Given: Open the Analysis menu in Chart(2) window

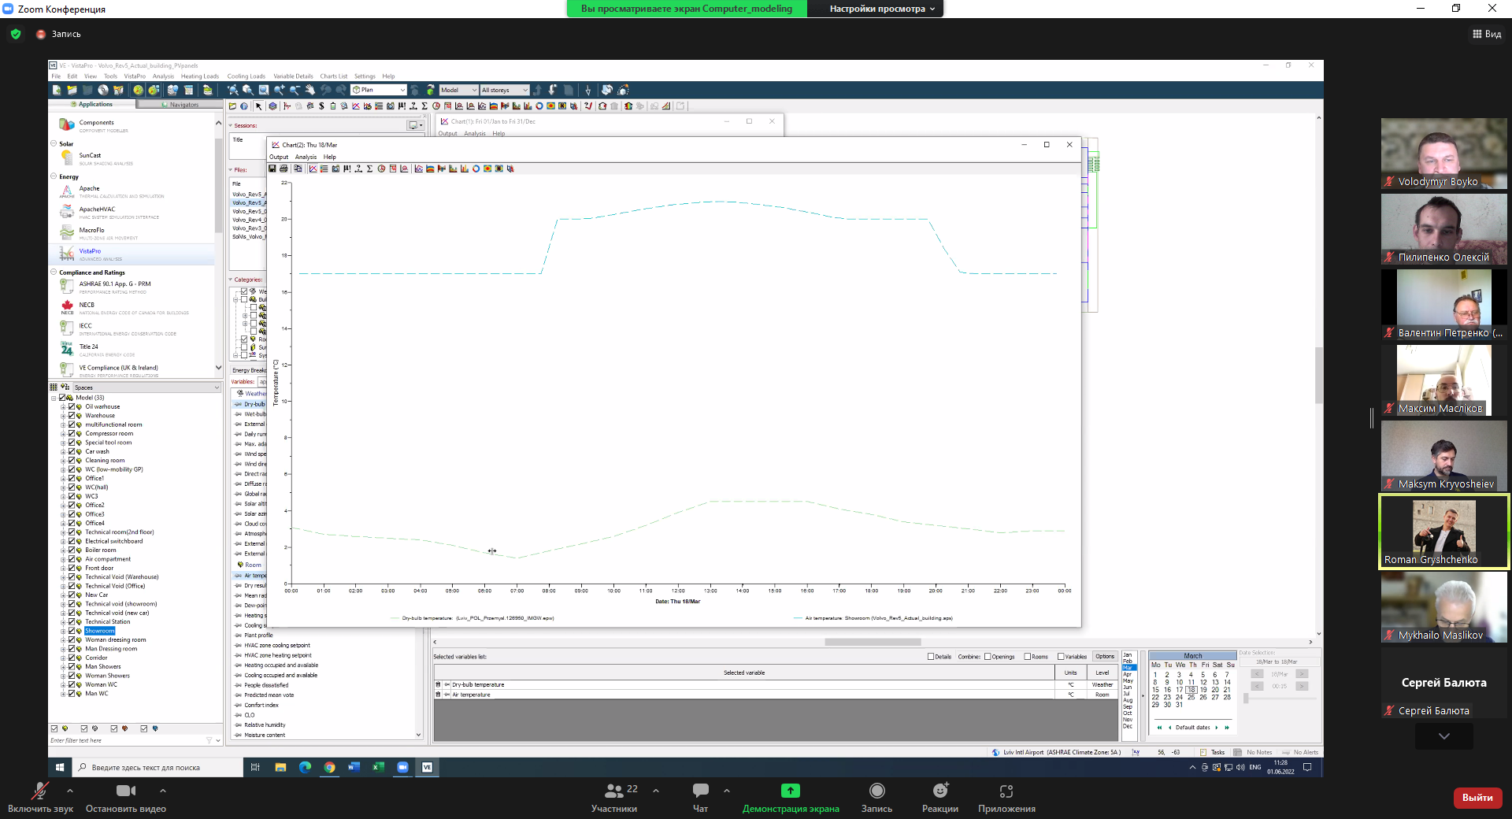Looking at the screenshot, I should click(x=306, y=157).
